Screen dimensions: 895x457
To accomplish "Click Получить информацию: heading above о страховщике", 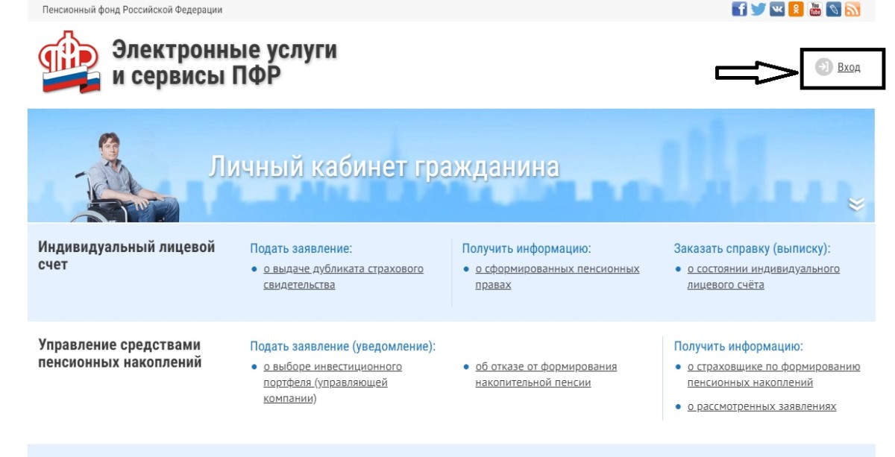I will point(738,346).
